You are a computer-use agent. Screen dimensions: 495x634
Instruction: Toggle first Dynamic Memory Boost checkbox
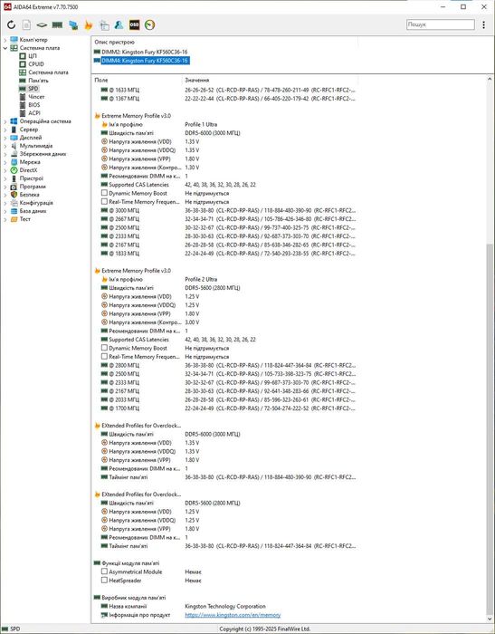tap(104, 193)
